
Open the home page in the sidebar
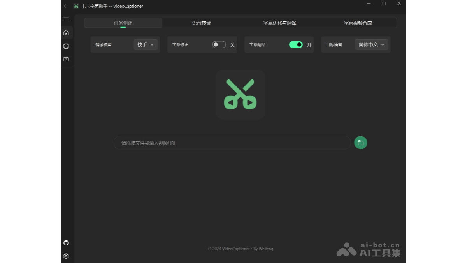(66, 33)
